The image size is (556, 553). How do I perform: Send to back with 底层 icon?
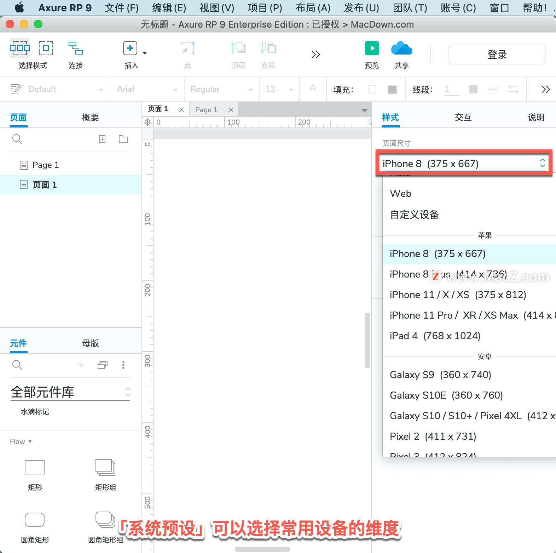coord(268,48)
